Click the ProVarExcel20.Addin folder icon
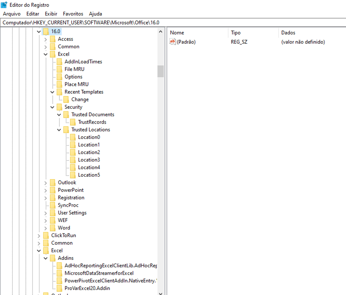The width and height of the screenshot is (346, 295). click(59, 288)
